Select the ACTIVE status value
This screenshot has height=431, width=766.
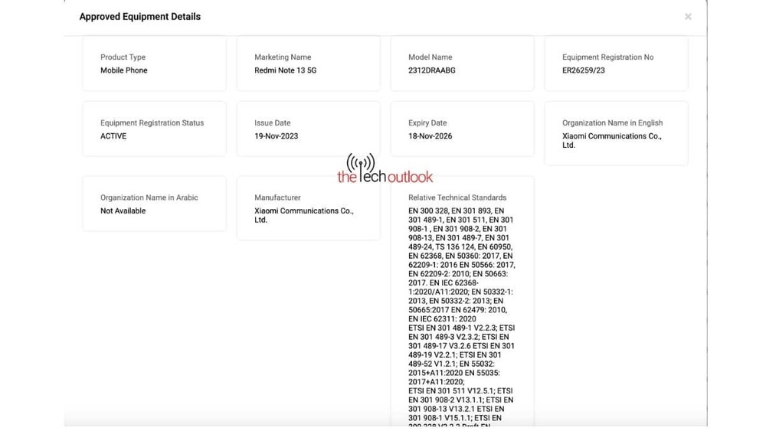[x=113, y=136]
